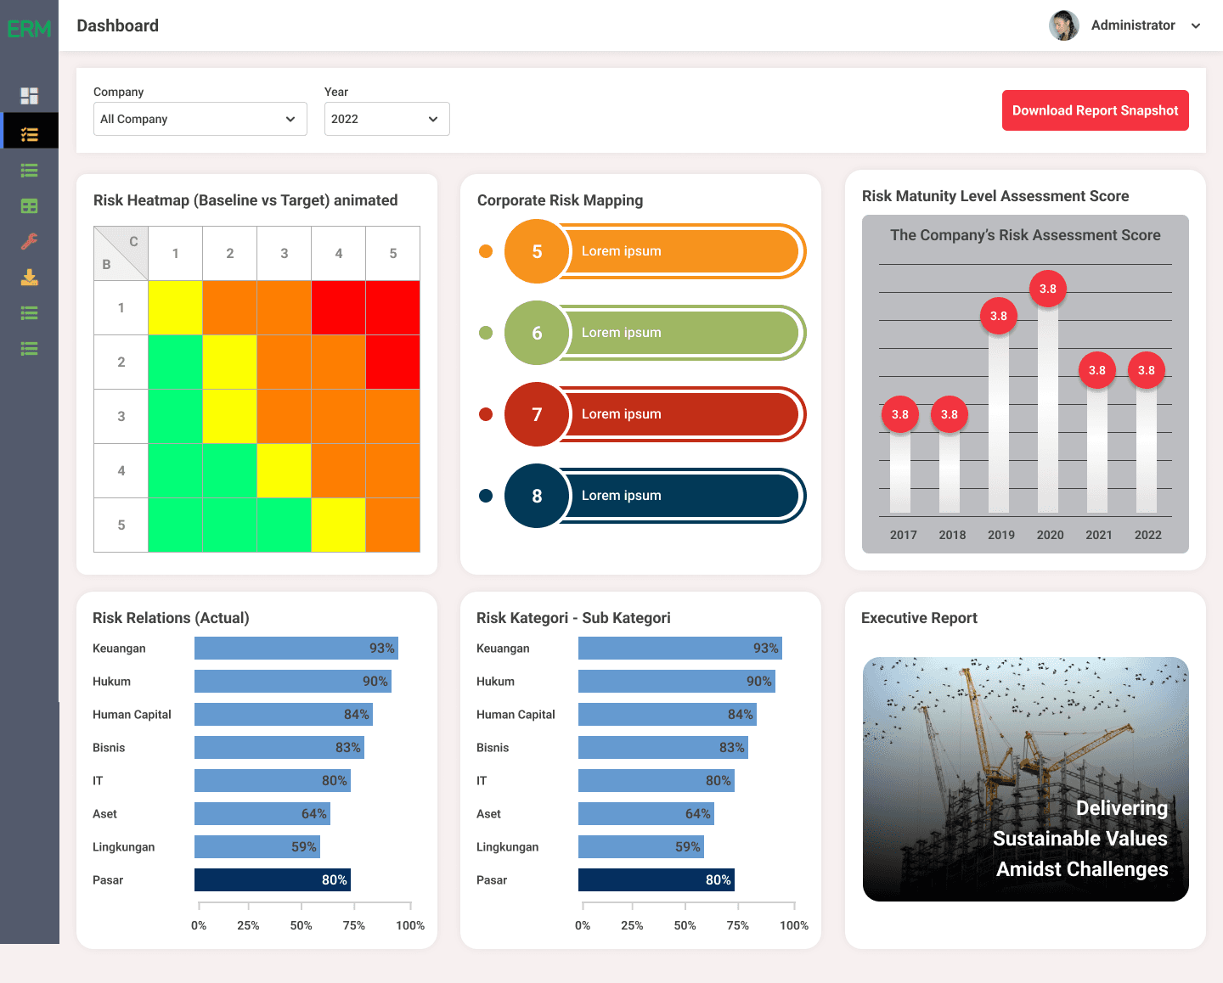Open the bottom-most green list icon in sidebar
Image resolution: width=1223 pixels, height=983 pixels.
(x=30, y=349)
